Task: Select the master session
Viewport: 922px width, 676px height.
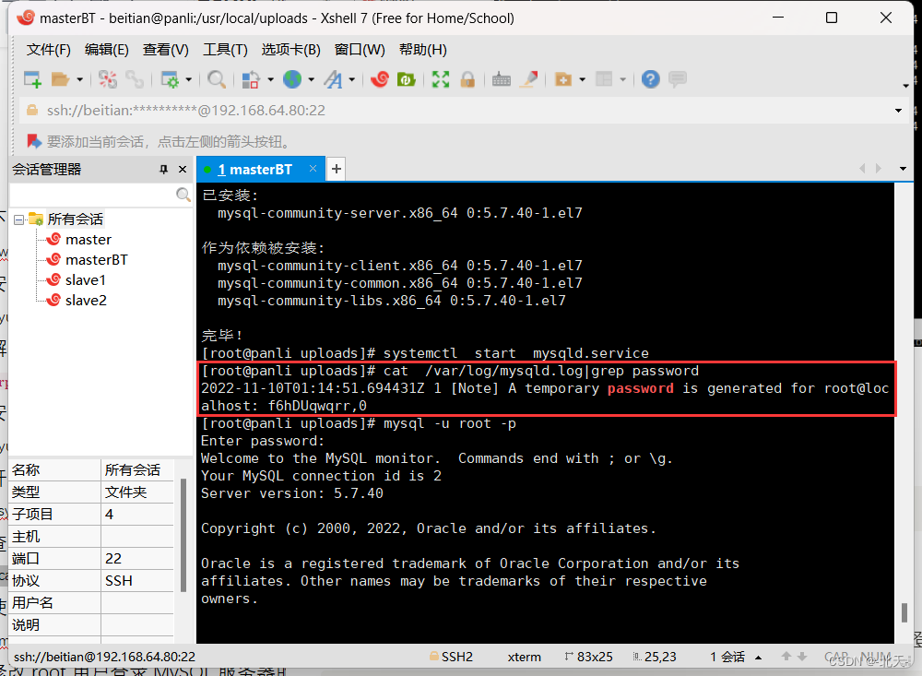Action: (89, 240)
